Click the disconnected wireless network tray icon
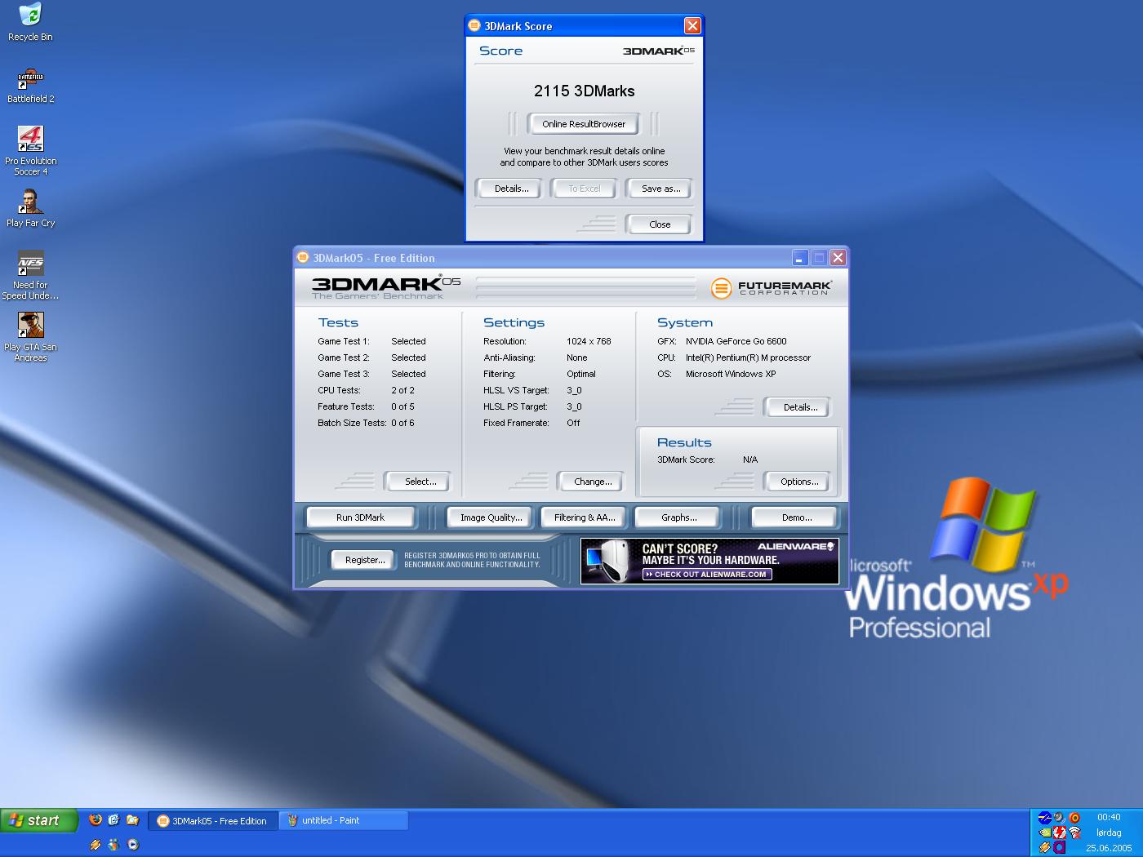Image resolution: width=1143 pixels, height=857 pixels. pos(1074,833)
